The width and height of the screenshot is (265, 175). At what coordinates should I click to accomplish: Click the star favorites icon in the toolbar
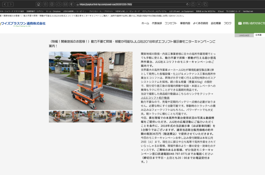coord(45,4)
